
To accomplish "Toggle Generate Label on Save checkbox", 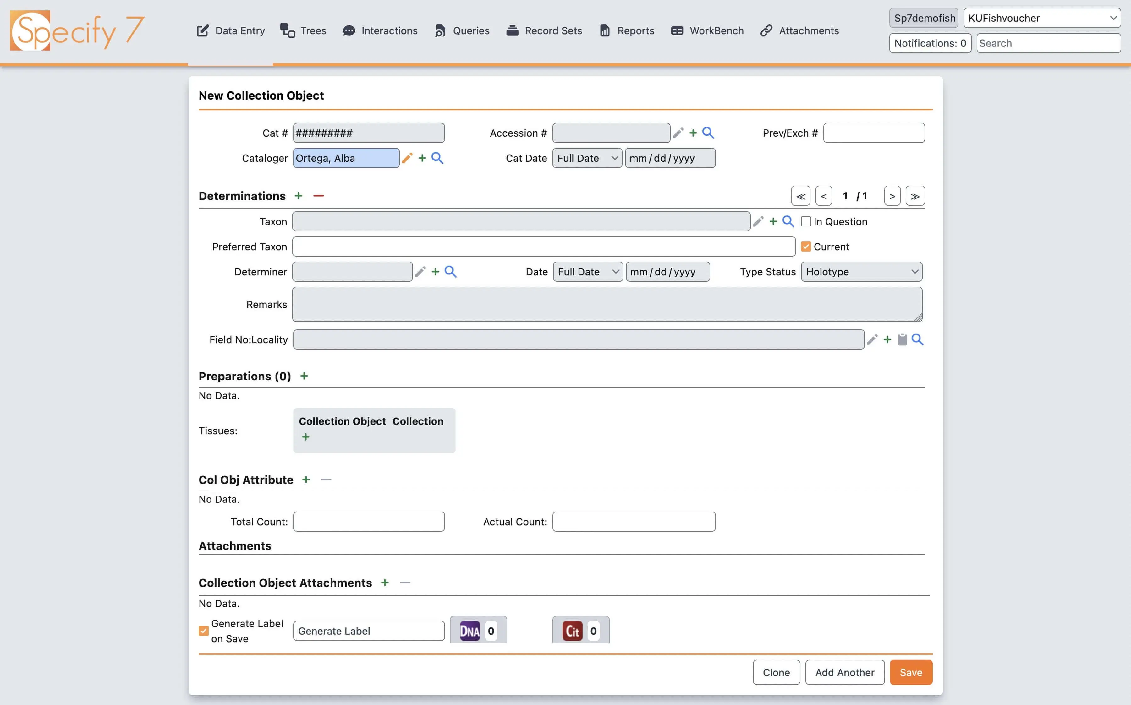I will click(203, 631).
